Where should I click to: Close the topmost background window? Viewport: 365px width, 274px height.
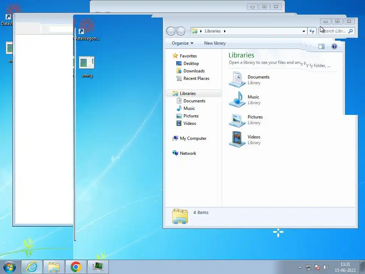tap(276, 7)
